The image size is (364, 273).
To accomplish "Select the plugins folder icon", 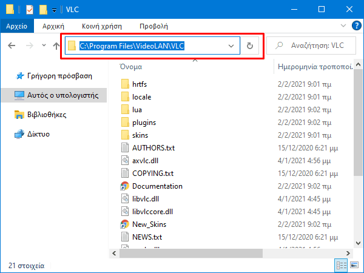I will pos(125,123).
